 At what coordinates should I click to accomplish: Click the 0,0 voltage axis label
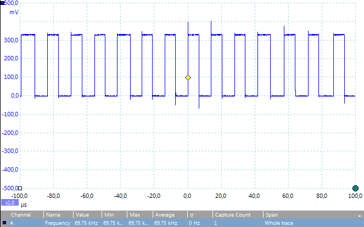click(x=15, y=95)
